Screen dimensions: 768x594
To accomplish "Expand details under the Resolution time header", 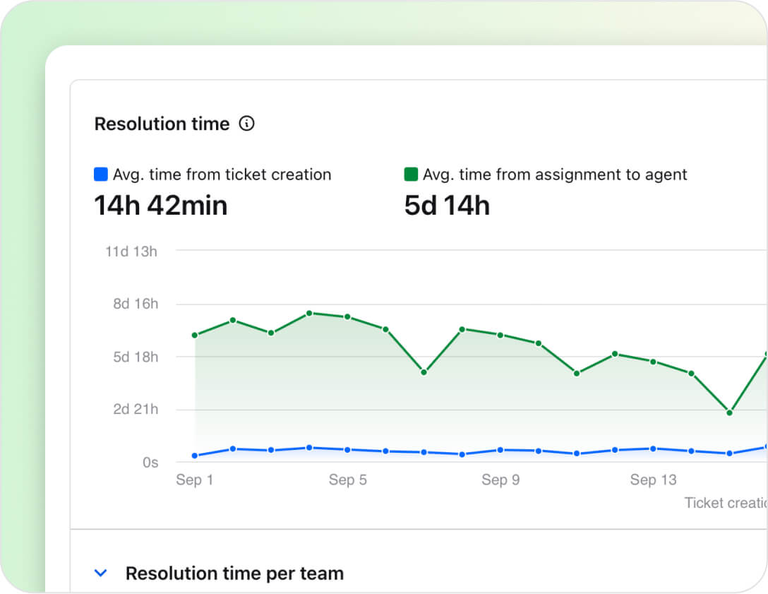I will pos(247,124).
